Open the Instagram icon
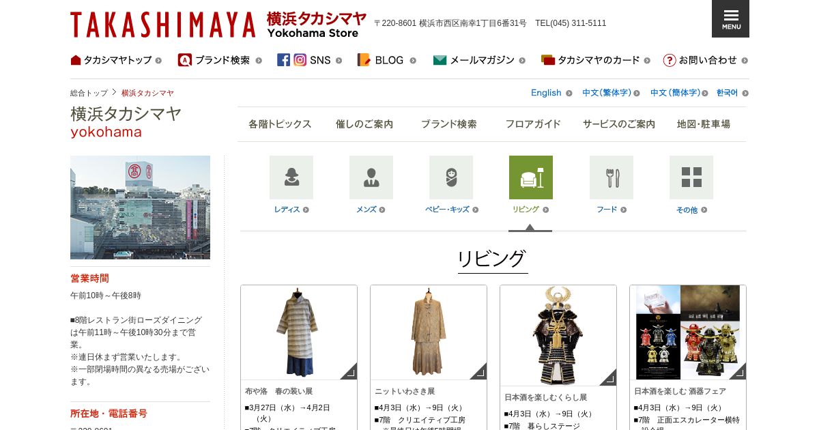This screenshot has width=819, height=430. coord(300,60)
